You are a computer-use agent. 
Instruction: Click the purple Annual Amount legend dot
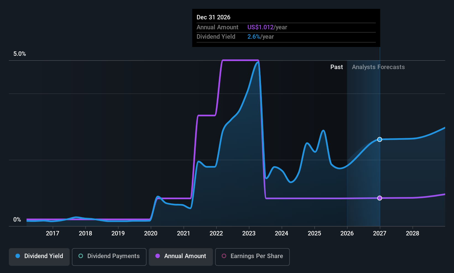(158, 256)
